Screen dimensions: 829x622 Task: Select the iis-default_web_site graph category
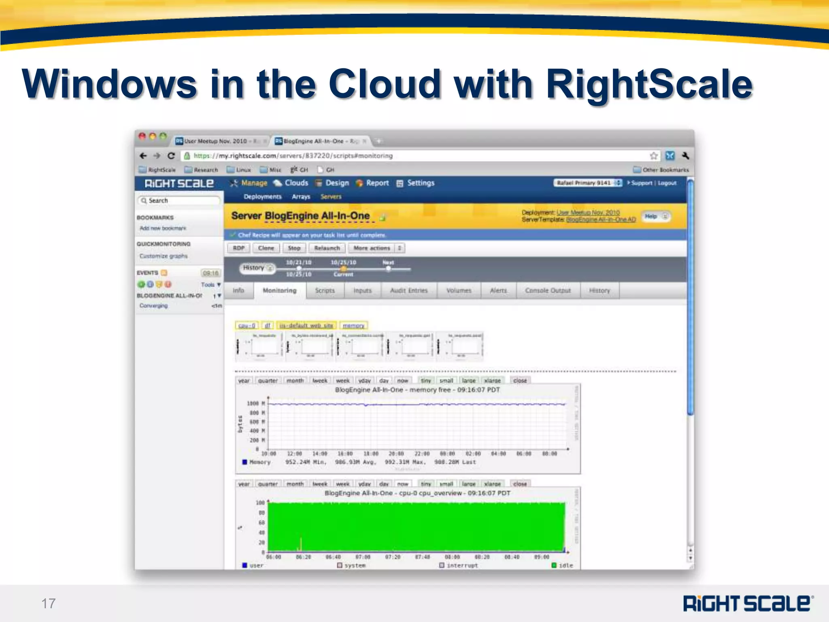coord(306,325)
